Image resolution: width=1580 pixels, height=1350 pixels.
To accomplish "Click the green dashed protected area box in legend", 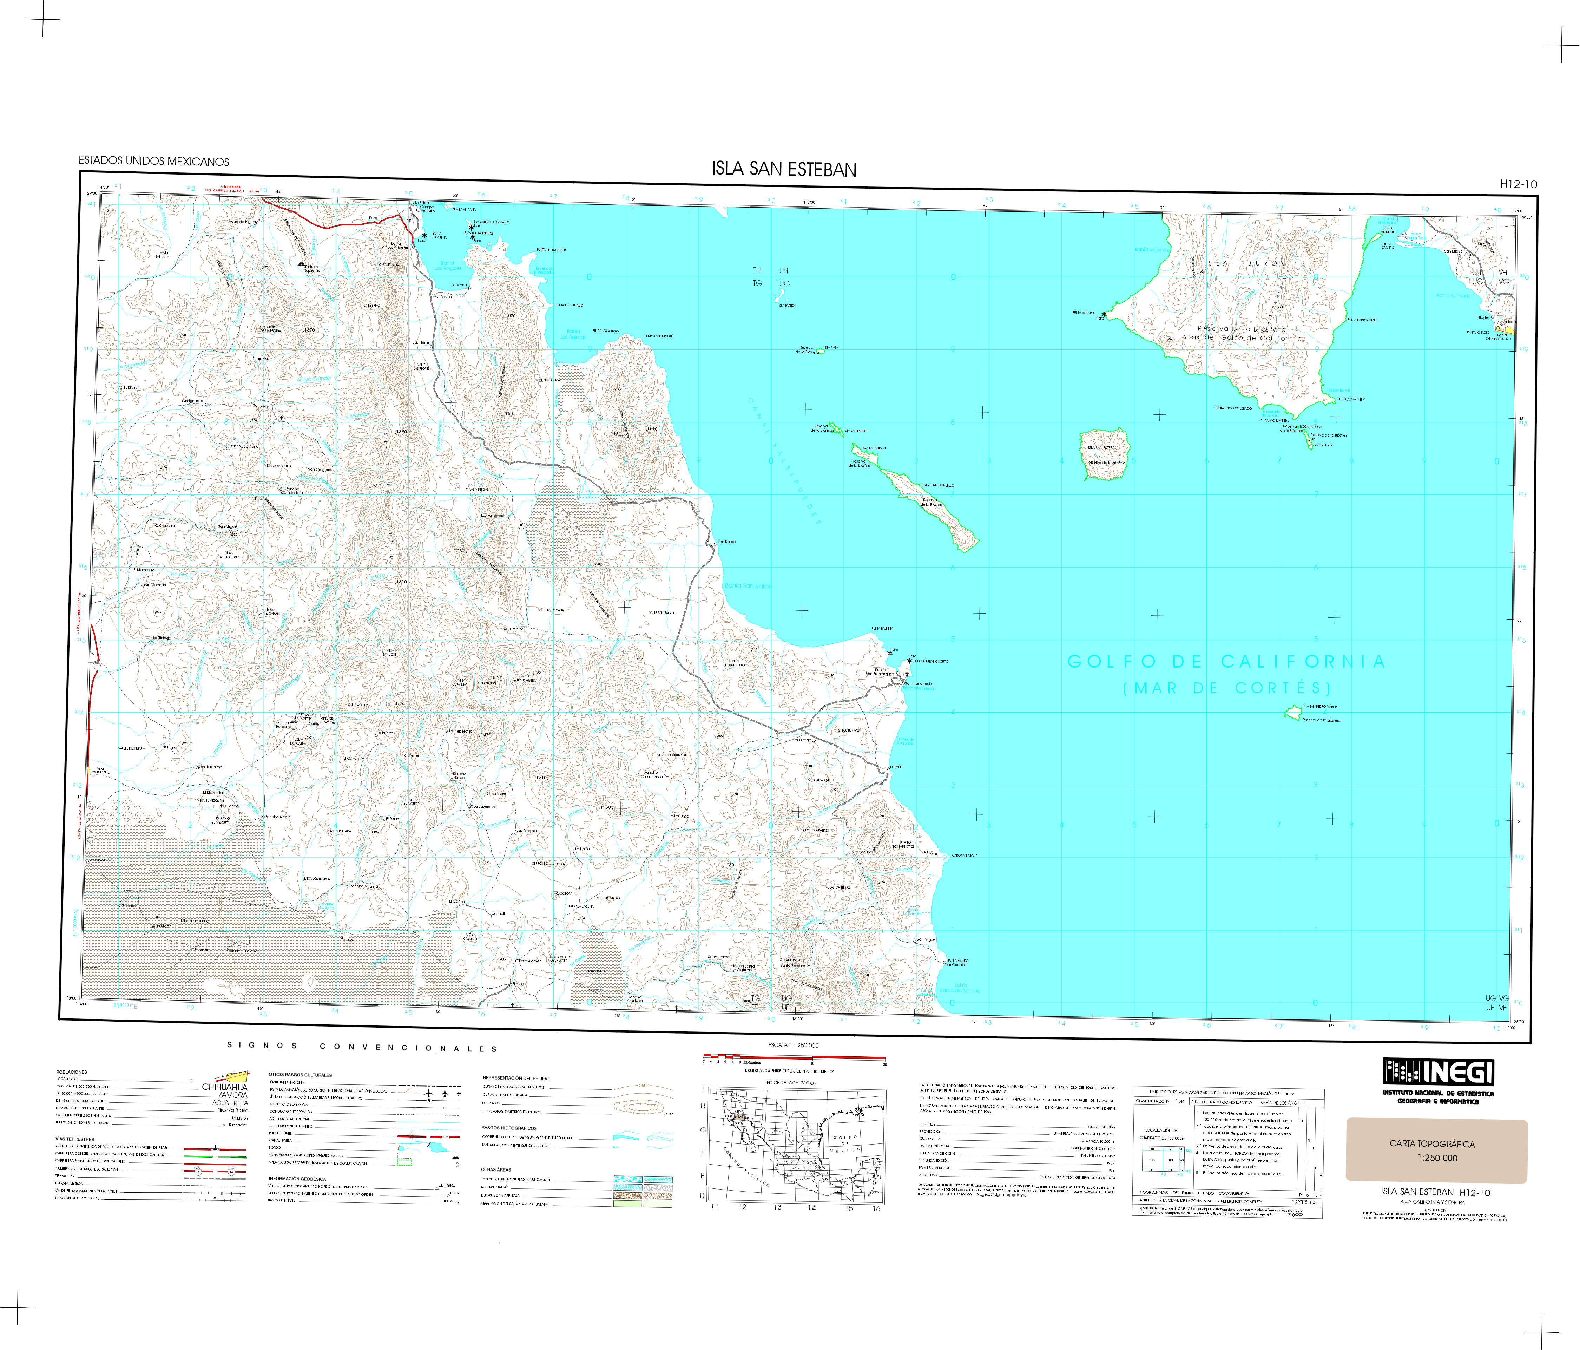I will pyautogui.click(x=405, y=1163).
